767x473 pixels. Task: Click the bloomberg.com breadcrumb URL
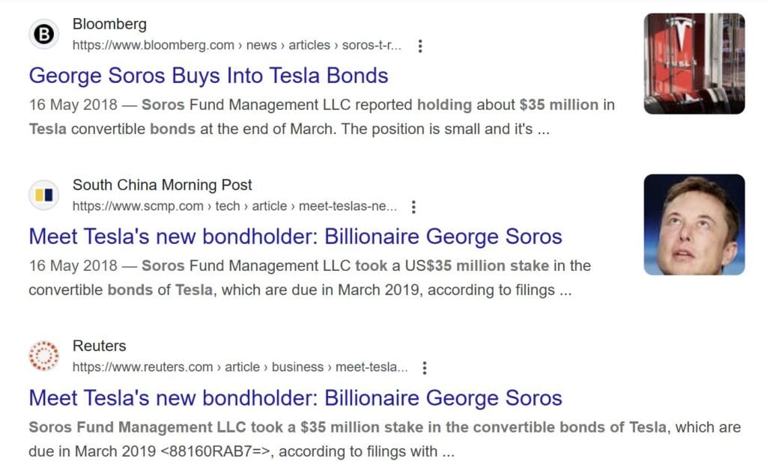click(236, 46)
